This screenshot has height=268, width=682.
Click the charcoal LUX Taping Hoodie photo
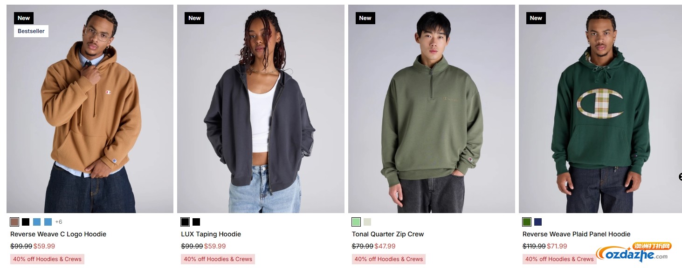pyautogui.click(x=261, y=109)
